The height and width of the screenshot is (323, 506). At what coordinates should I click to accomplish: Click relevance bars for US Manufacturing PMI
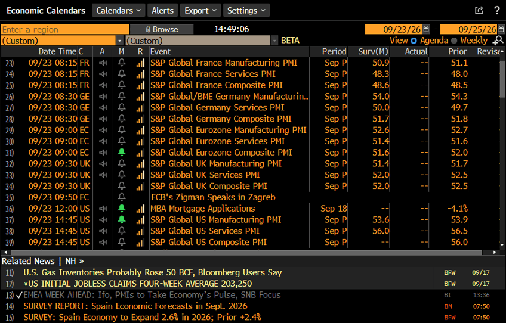[x=140, y=220]
